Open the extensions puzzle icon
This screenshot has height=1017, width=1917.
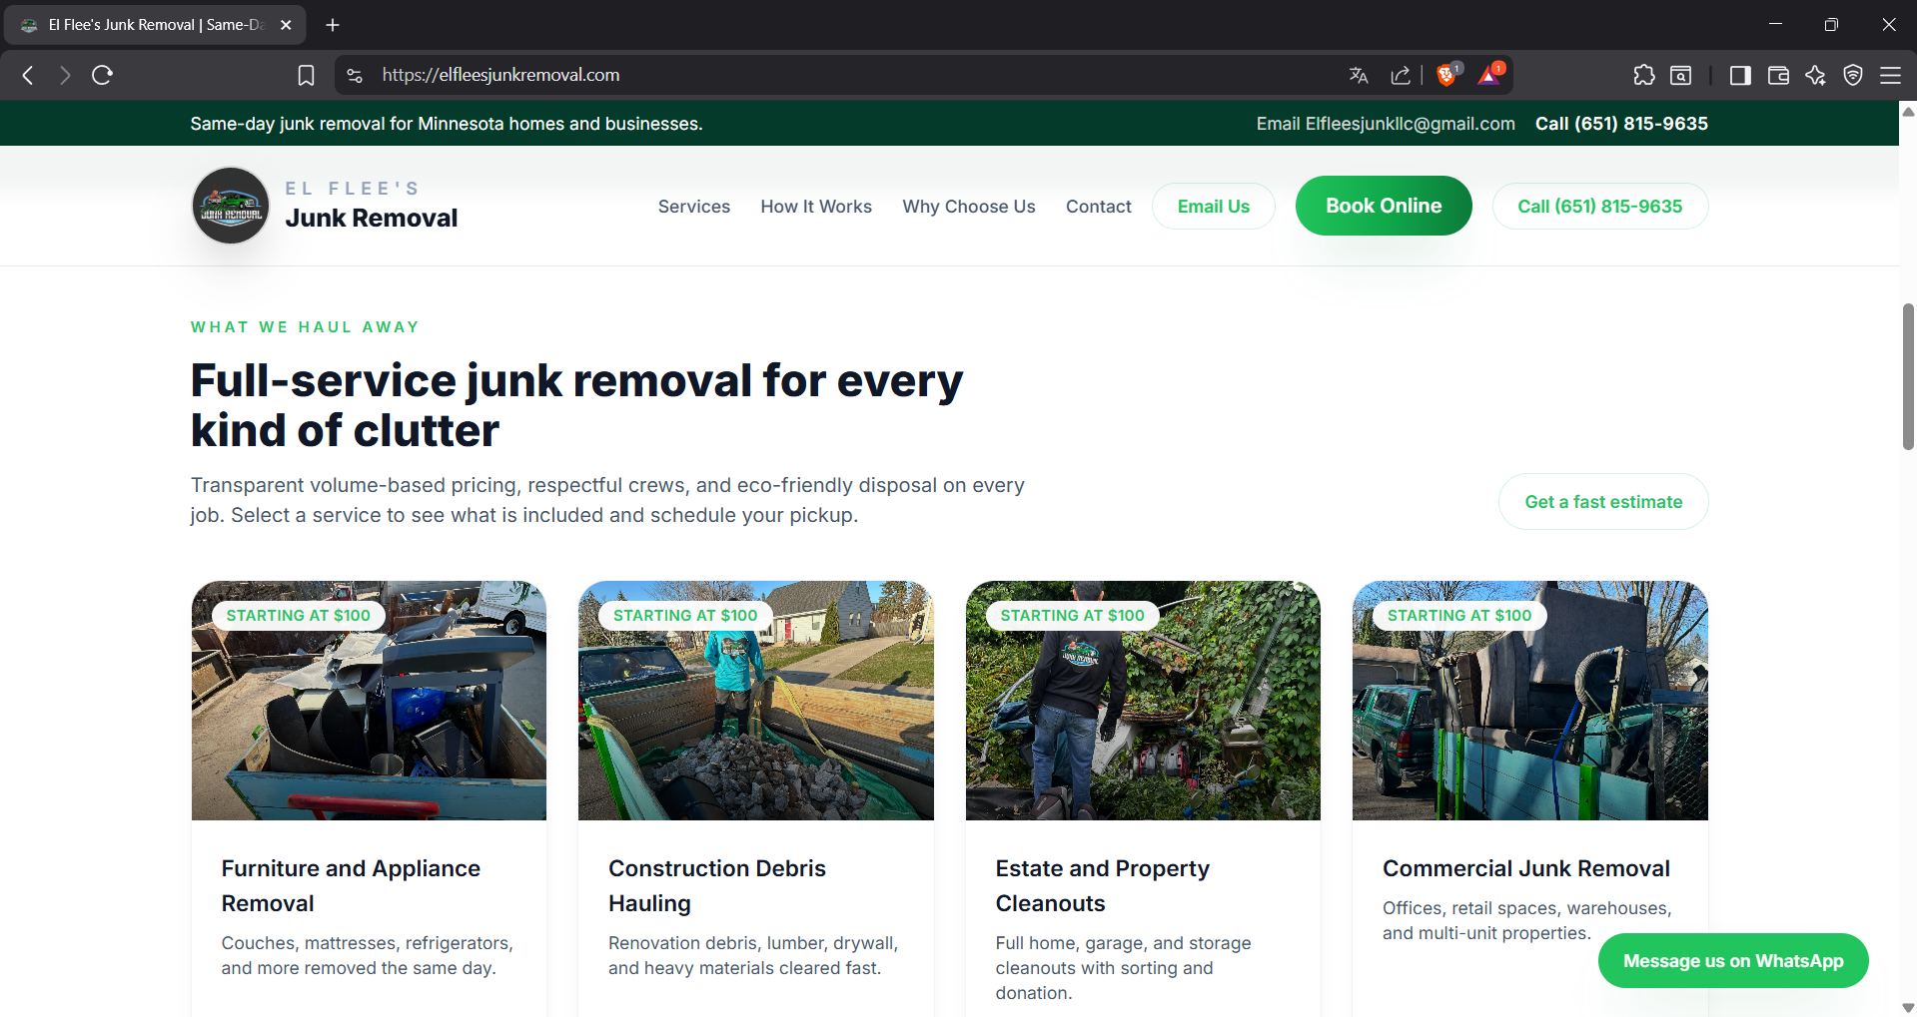(1643, 75)
